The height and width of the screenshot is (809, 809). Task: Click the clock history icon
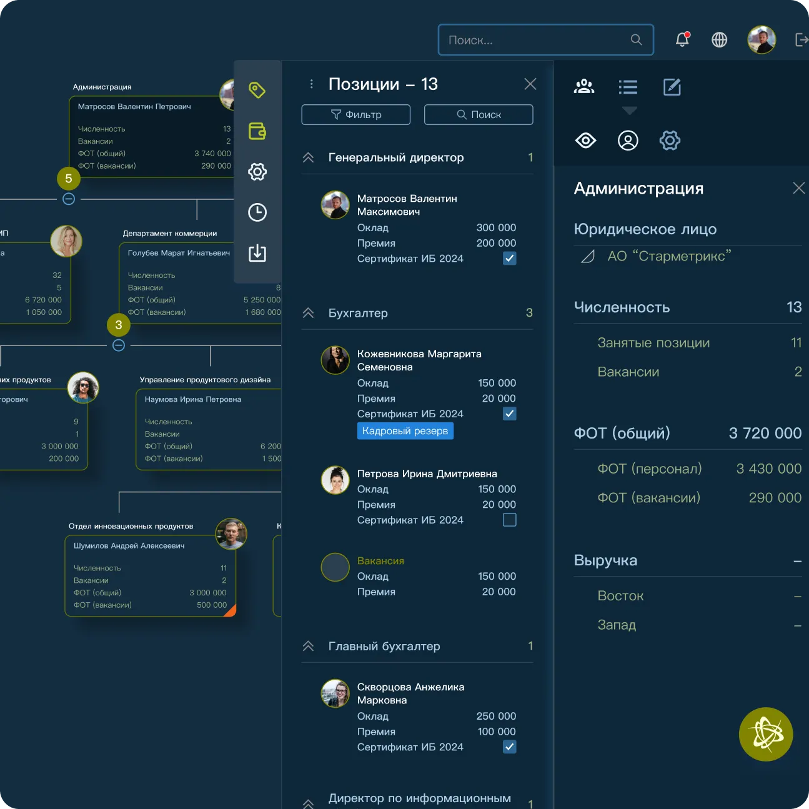257,212
